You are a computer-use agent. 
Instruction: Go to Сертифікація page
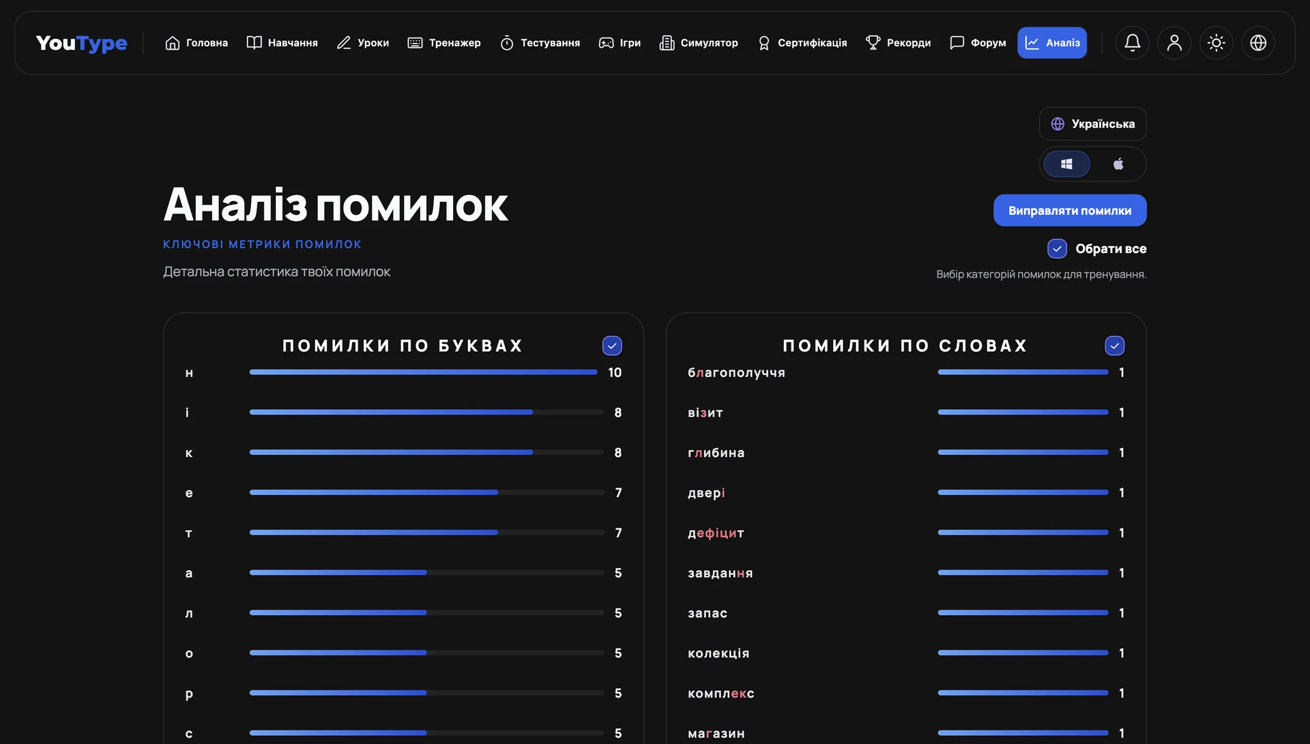[x=802, y=43]
